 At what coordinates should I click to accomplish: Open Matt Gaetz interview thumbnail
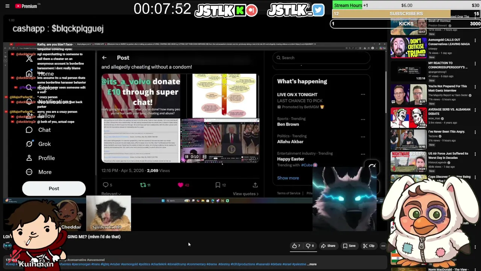408,94
